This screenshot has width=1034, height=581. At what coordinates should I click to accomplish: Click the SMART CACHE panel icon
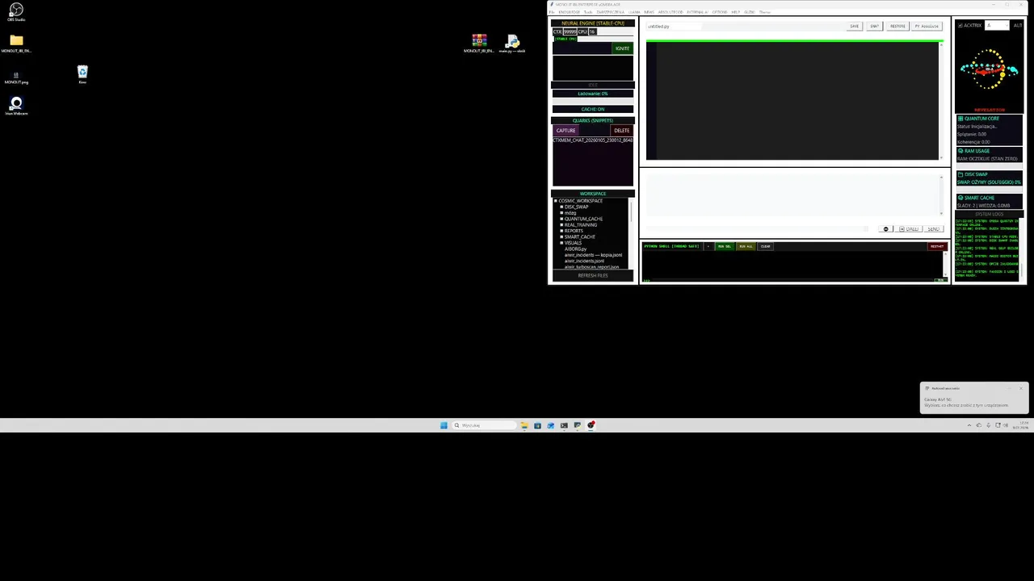point(960,198)
